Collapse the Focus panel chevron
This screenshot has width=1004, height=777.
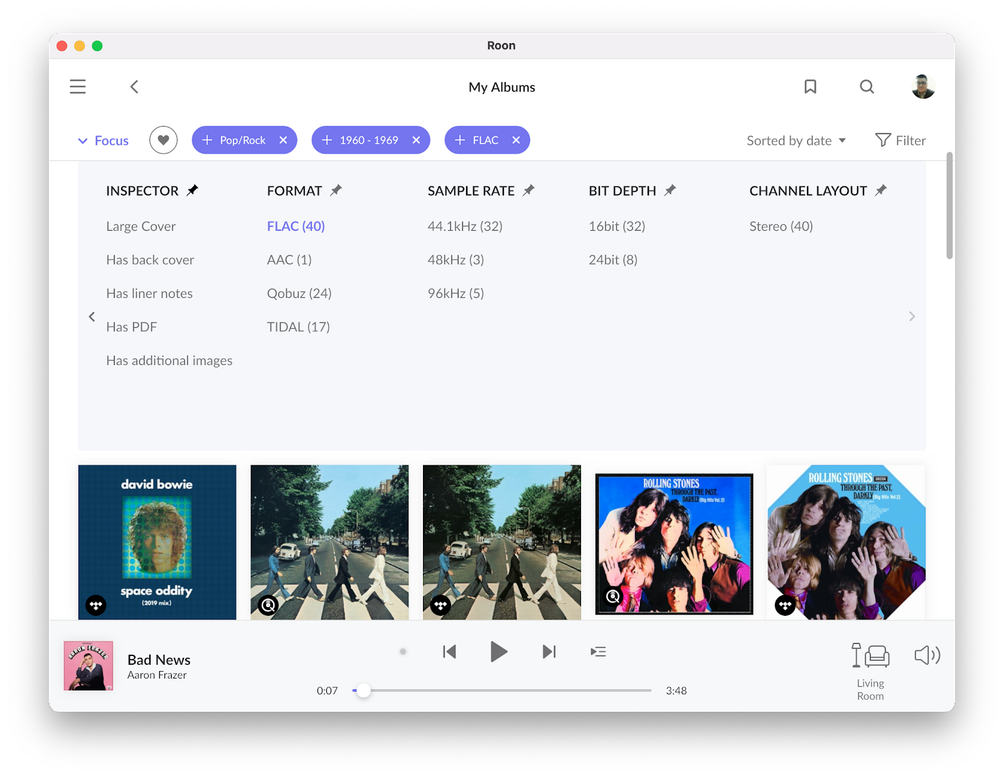83,140
